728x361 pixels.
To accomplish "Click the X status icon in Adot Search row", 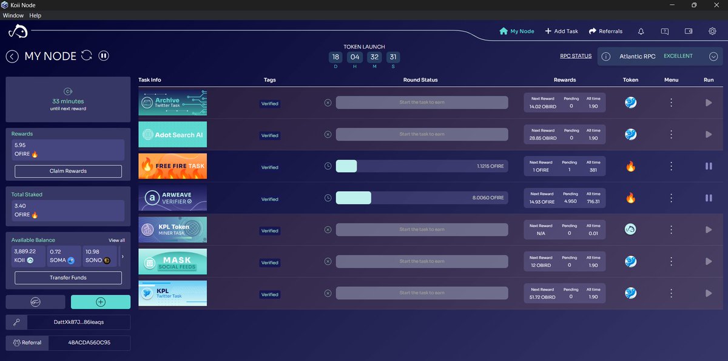I will click(328, 134).
